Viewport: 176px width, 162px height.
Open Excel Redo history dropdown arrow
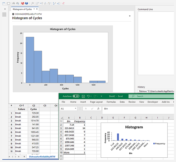point(98,96)
